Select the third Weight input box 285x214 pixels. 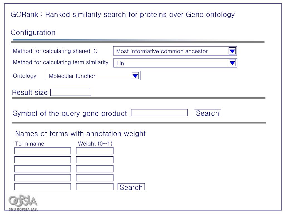pos(95,169)
